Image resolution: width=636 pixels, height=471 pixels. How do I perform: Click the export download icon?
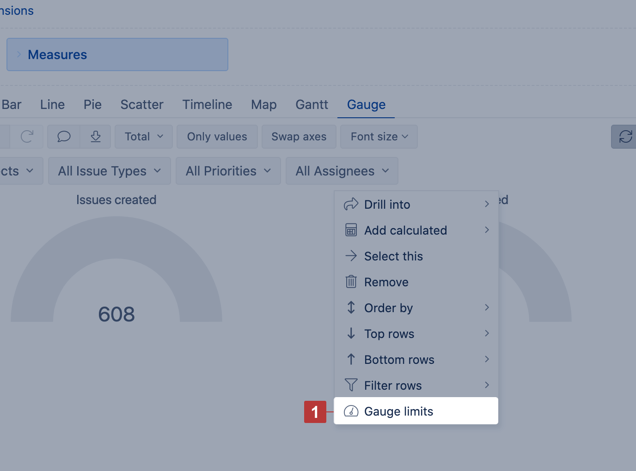click(96, 137)
